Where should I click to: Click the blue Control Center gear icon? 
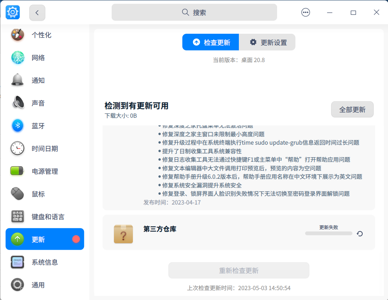click(12, 12)
